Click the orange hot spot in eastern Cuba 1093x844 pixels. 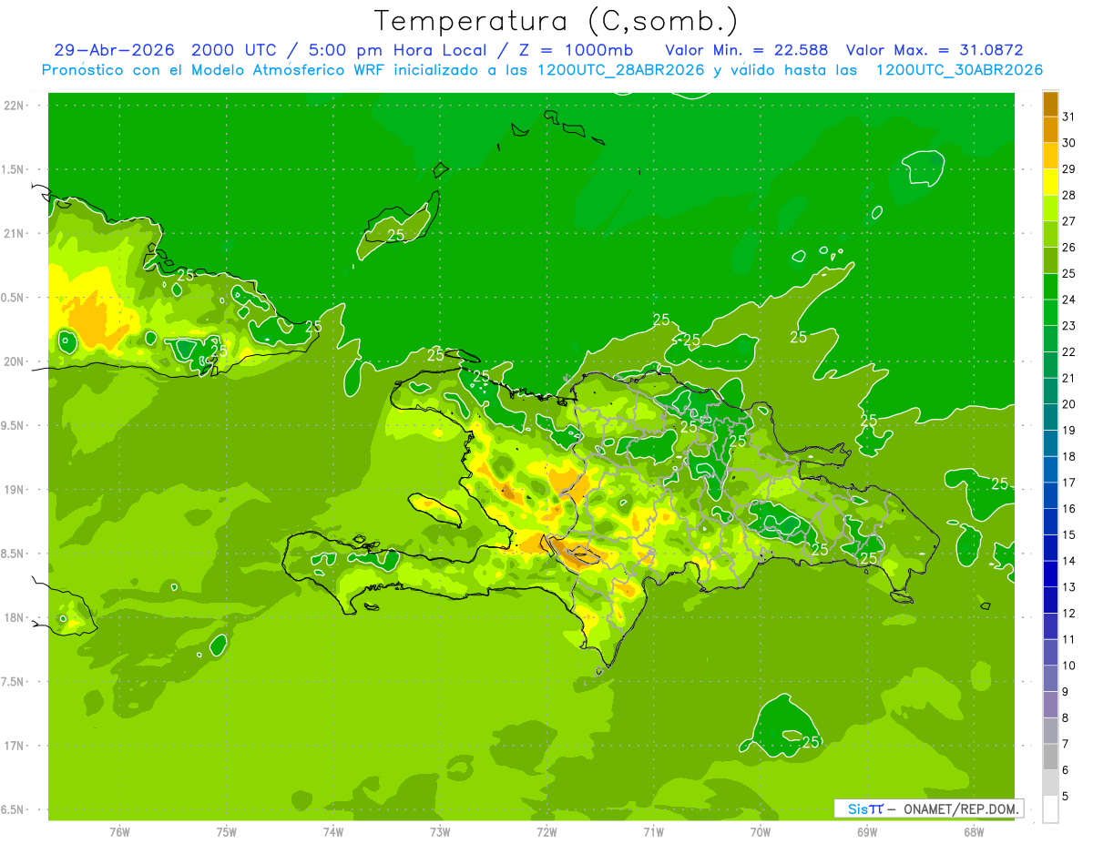(x=89, y=320)
